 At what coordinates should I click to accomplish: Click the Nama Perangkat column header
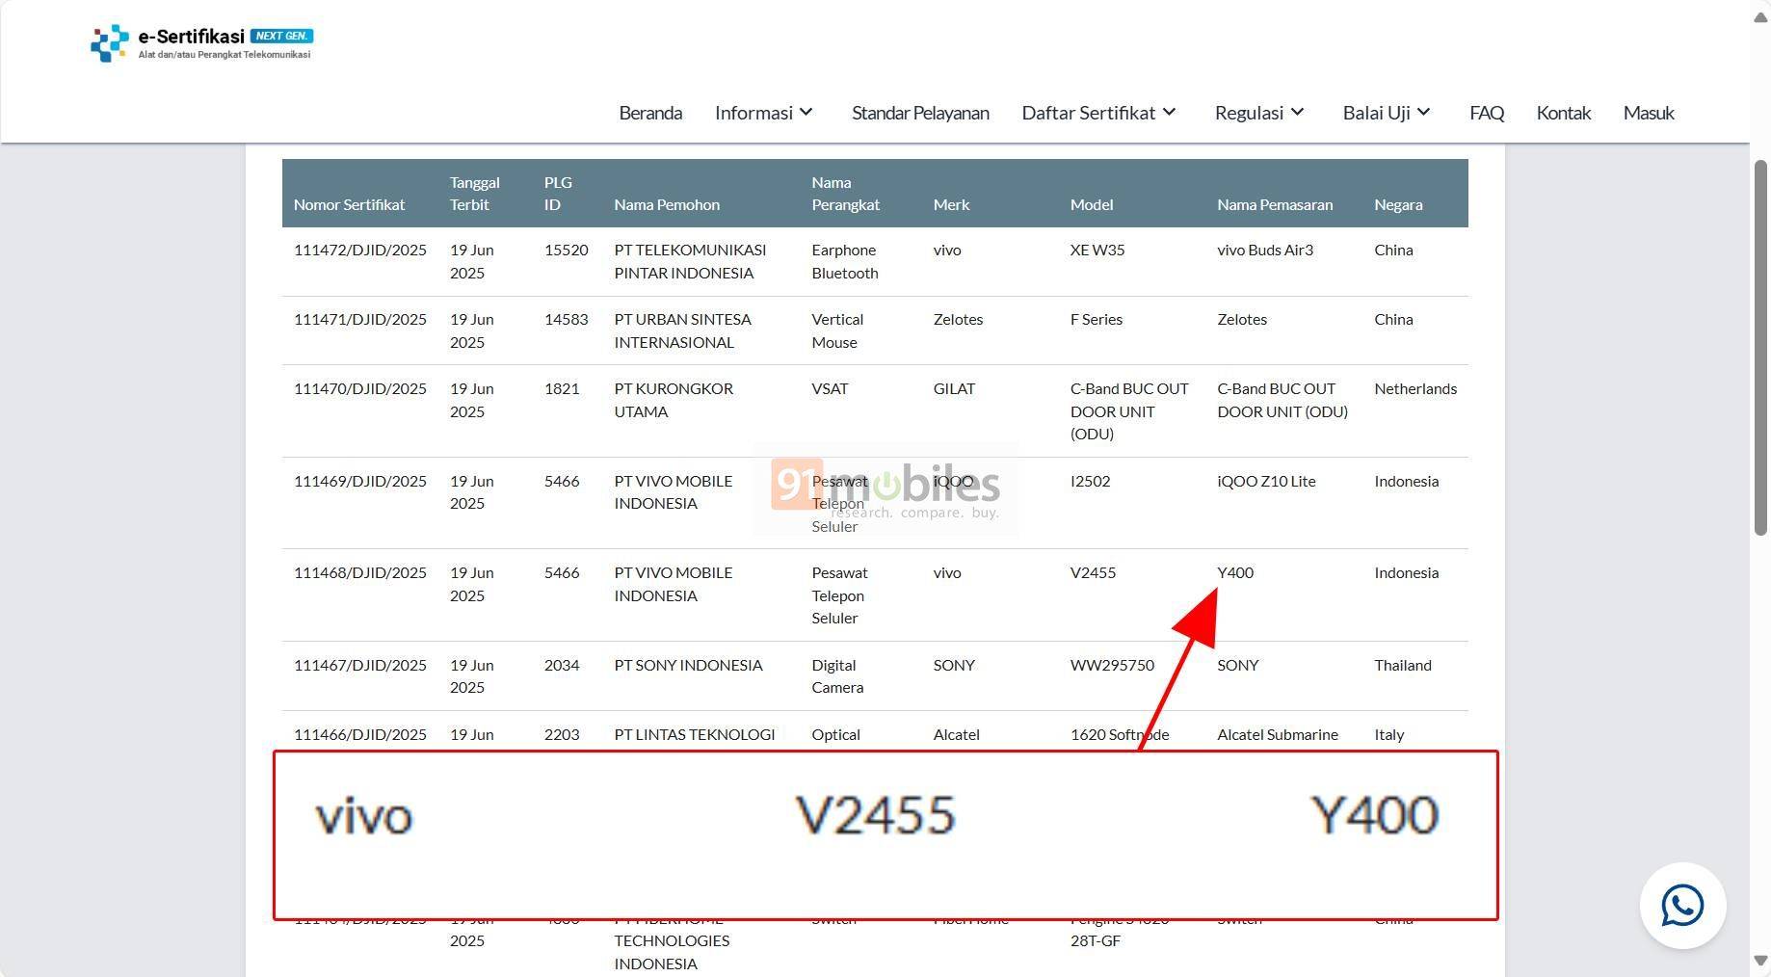tap(845, 193)
